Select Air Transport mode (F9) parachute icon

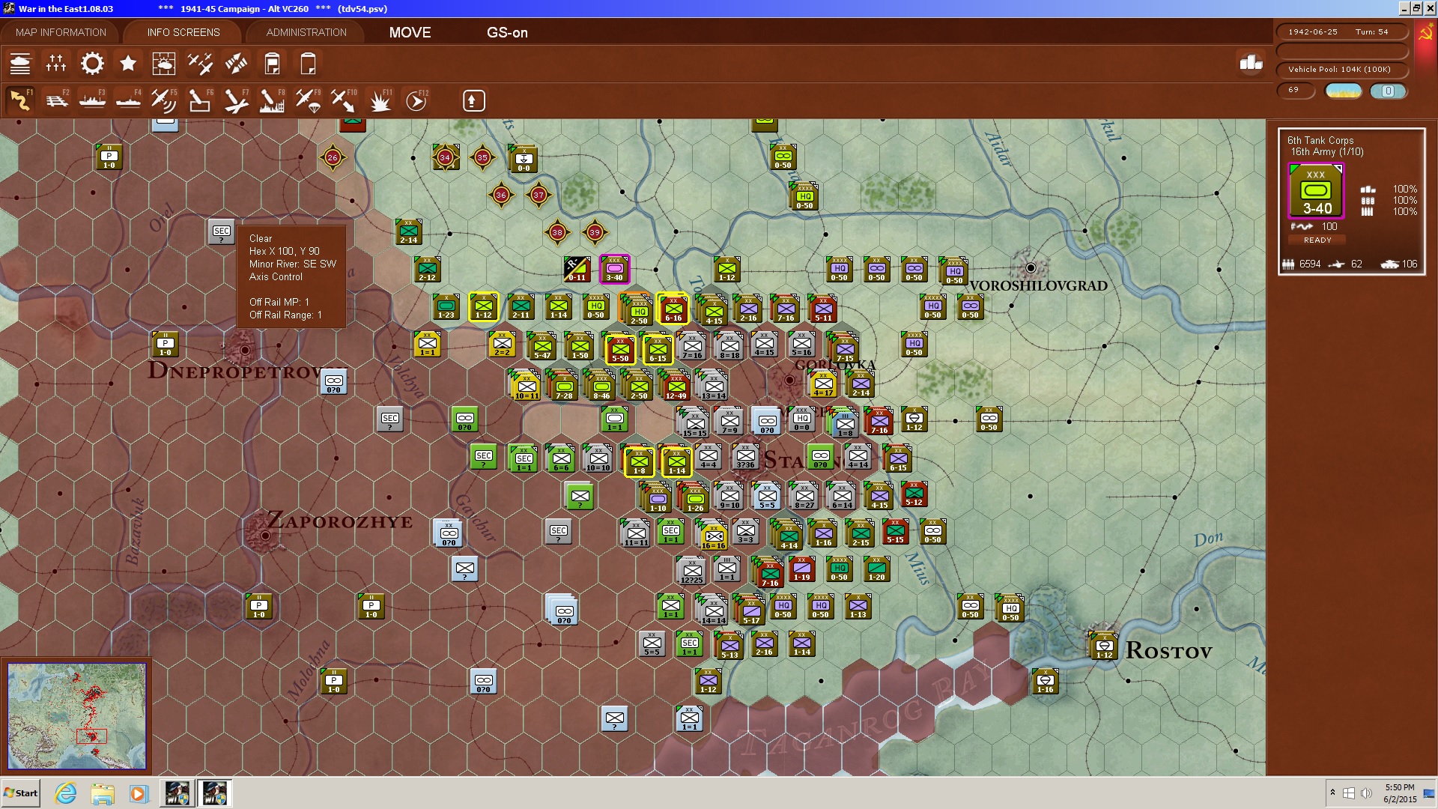point(308,100)
